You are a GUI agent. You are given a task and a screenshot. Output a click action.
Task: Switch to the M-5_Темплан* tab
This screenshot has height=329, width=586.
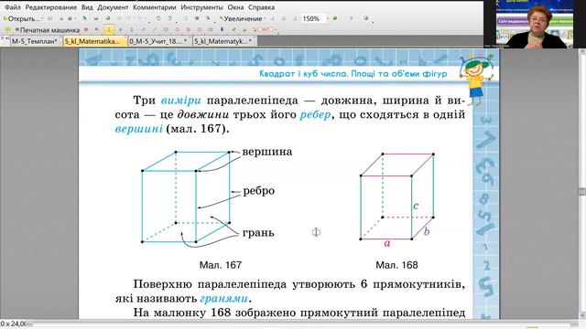point(37,41)
